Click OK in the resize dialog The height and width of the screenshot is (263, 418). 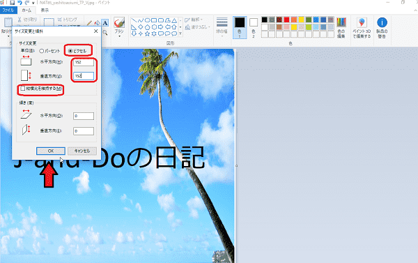(x=51, y=151)
